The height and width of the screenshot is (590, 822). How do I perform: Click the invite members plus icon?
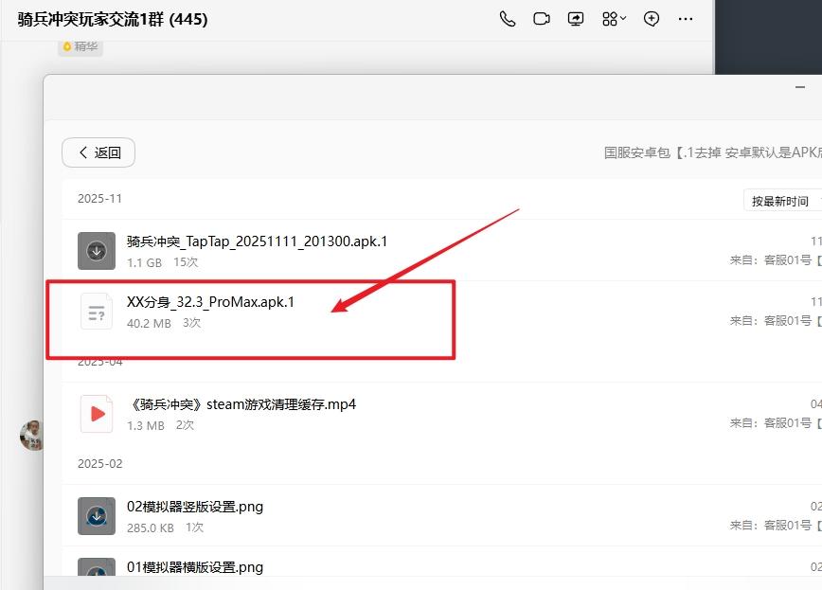(652, 19)
